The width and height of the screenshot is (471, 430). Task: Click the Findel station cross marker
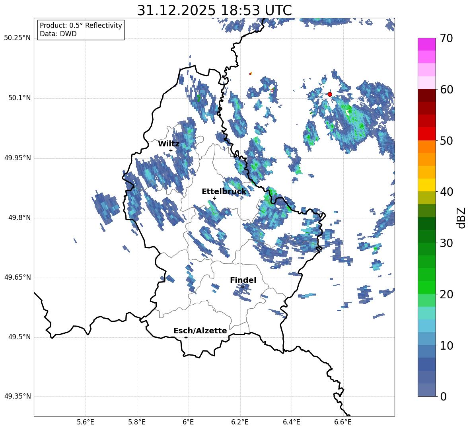243,287
